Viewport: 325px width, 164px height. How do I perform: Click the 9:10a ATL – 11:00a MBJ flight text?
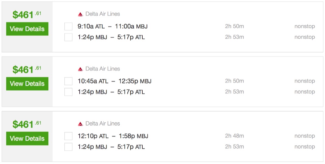click(x=112, y=27)
